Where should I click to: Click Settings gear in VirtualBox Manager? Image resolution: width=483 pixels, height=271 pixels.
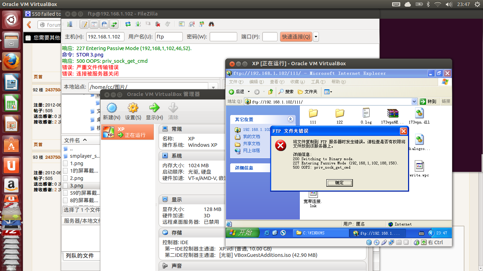click(x=133, y=112)
